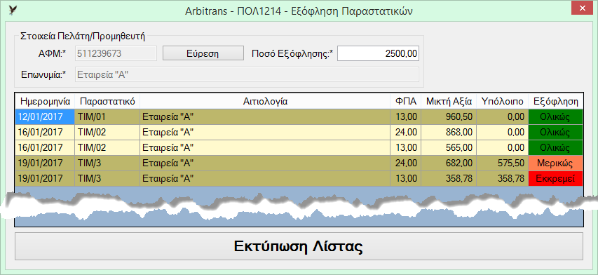Select the 12/01/2017 date cell
598x275 pixels.
(x=45, y=116)
